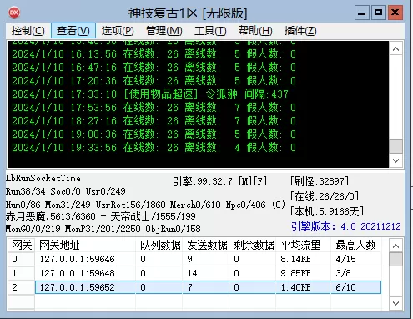Open the 管理(M) menu
This screenshot has width=413, height=319.
point(164,31)
